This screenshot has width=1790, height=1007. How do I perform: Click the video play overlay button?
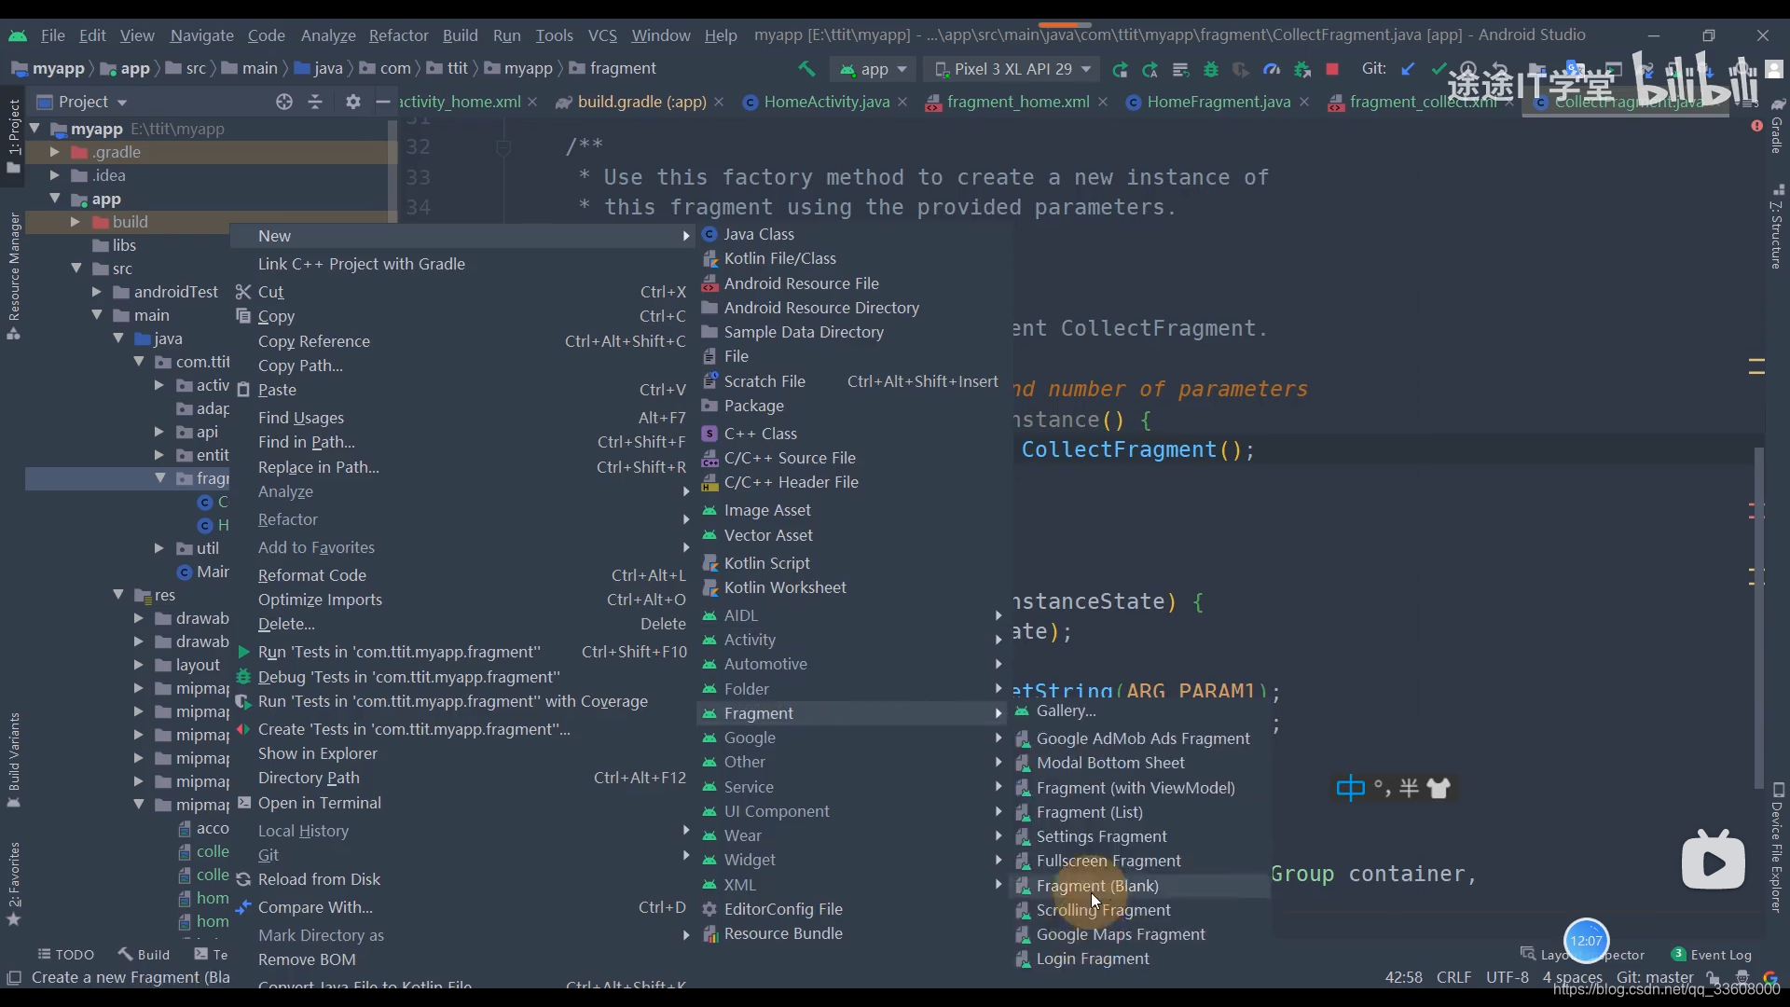pos(1713,862)
